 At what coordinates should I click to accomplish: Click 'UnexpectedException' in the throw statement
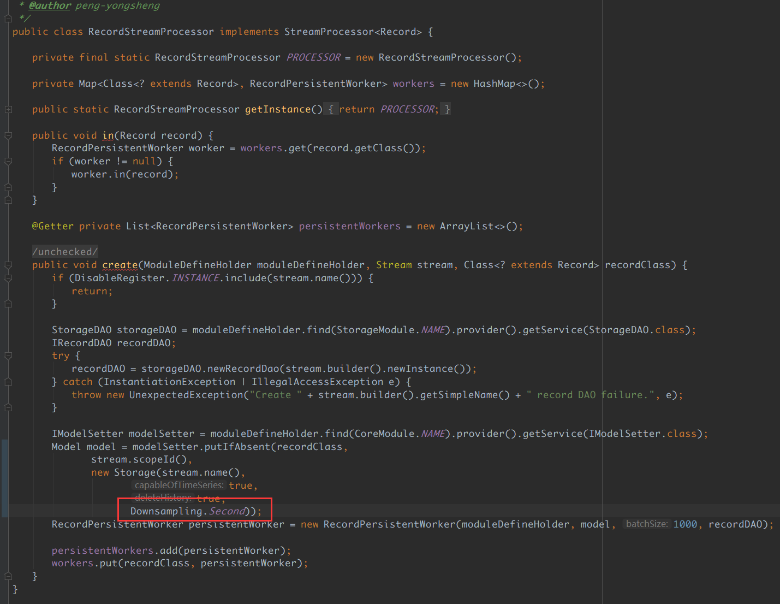click(186, 395)
